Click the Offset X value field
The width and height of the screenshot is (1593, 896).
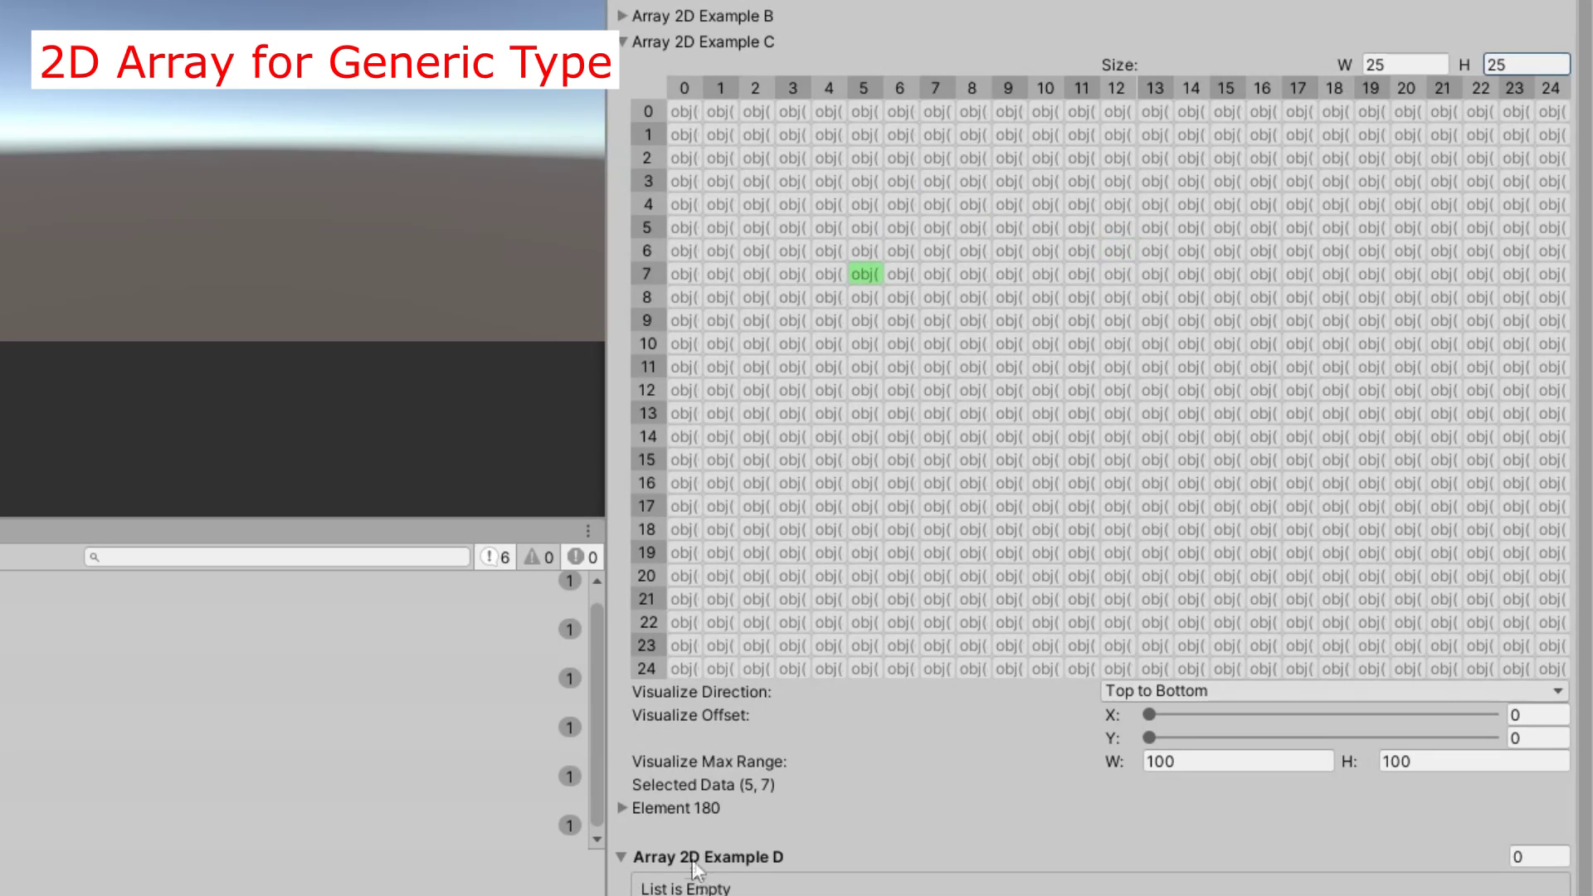point(1538,715)
